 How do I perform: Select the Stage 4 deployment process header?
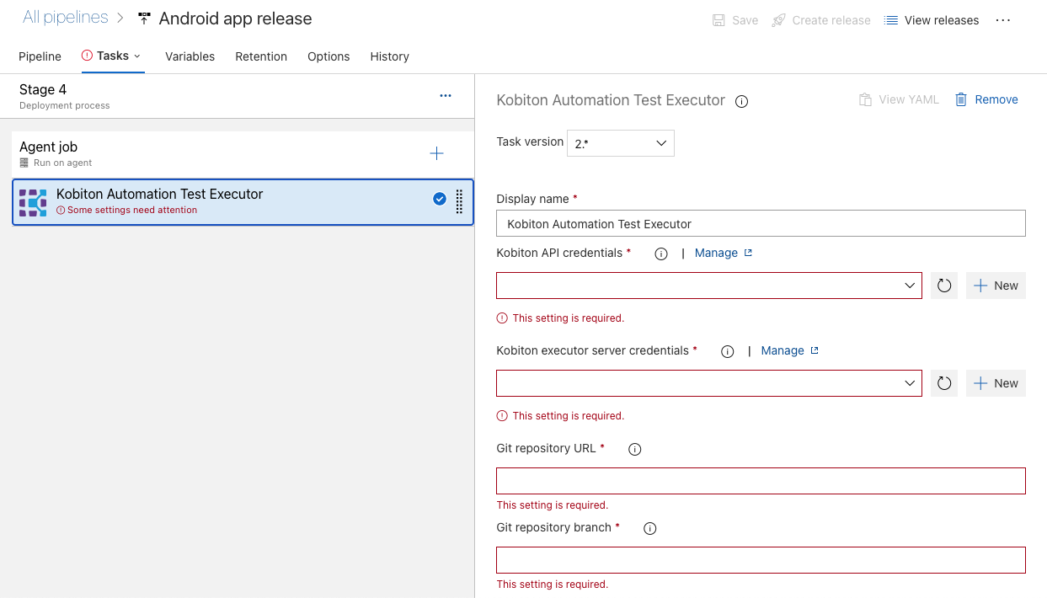pos(238,96)
